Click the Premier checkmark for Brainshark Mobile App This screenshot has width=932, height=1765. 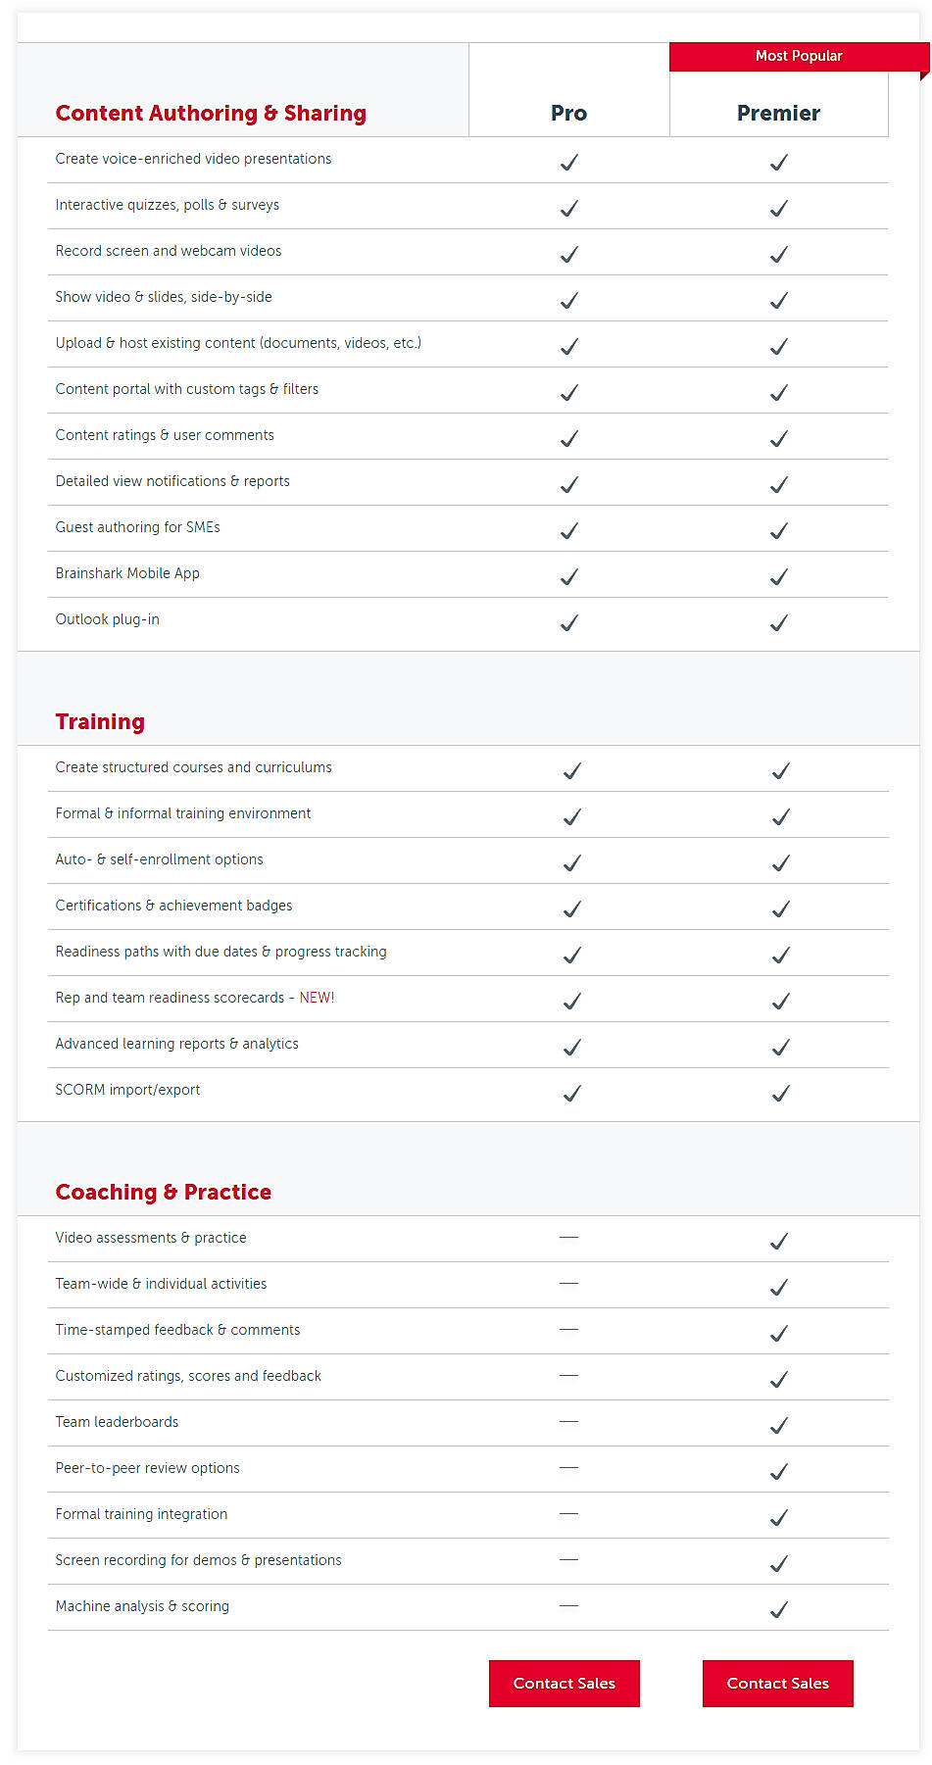(778, 577)
